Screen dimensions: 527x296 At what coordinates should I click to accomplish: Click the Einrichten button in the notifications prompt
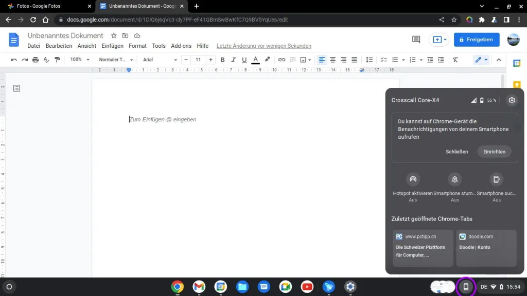tap(494, 152)
